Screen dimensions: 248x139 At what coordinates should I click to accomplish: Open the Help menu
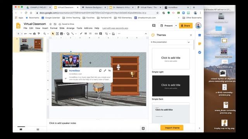[97, 28]
